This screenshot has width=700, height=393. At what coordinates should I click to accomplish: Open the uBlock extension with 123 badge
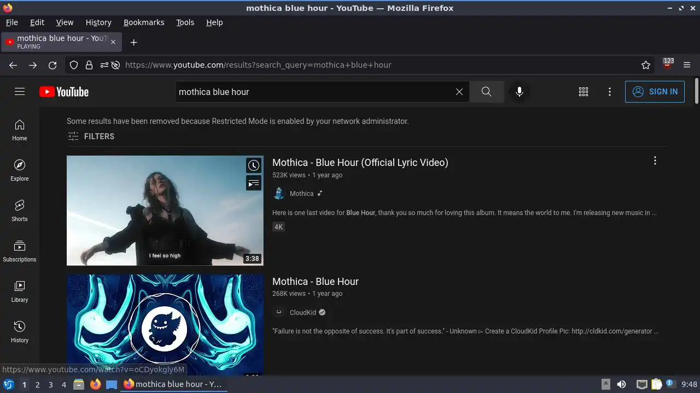click(x=667, y=64)
